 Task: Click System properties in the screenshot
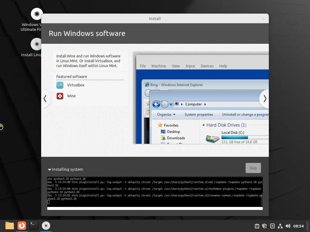[199, 114]
